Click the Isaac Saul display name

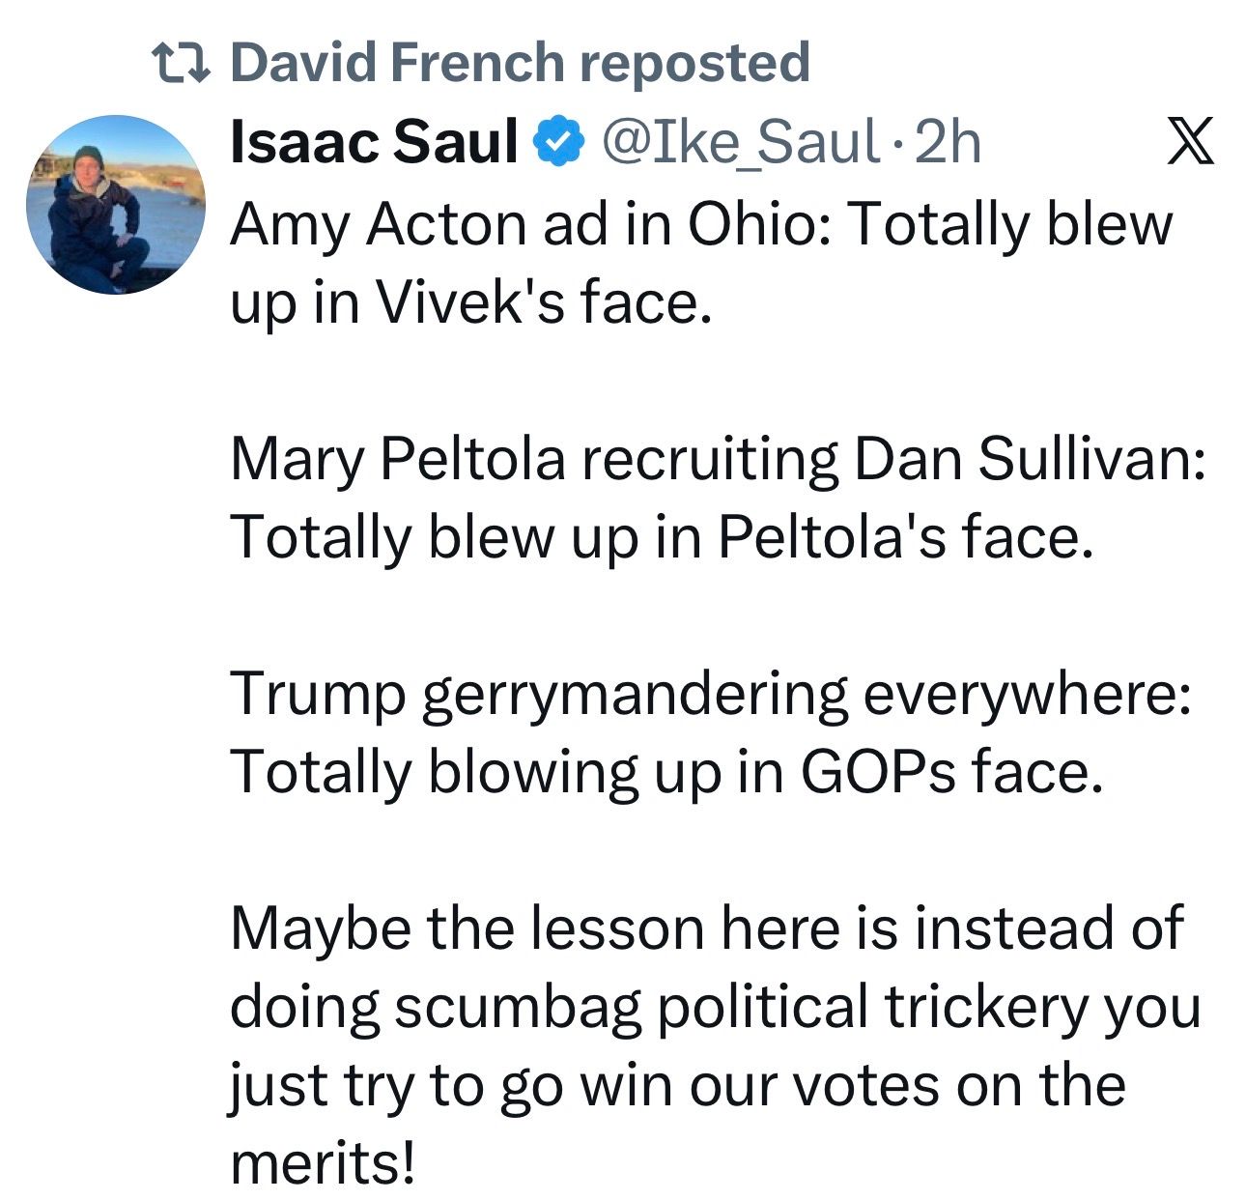click(x=375, y=142)
